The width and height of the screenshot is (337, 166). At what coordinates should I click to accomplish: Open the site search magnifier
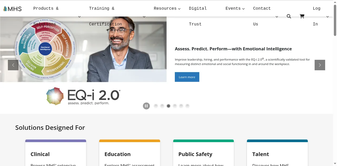289,16
